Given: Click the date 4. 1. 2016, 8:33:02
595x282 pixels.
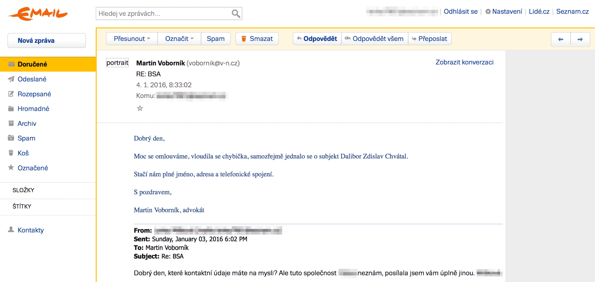Looking at the screenshot, I should click(x=164, y=85).
